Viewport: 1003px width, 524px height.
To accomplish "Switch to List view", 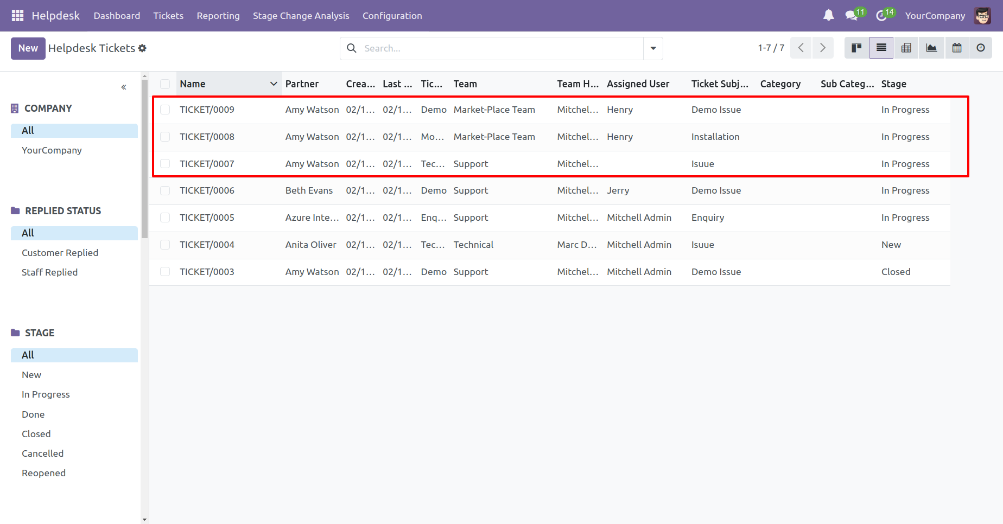I will 881,48.
